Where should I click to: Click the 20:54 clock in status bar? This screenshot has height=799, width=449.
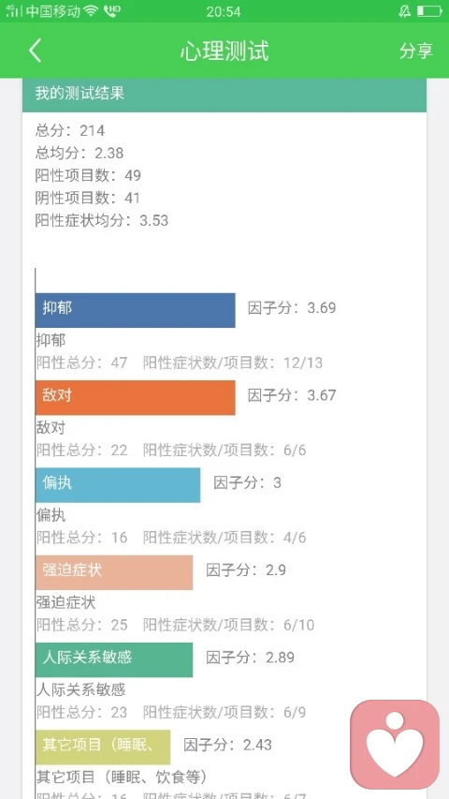click(x=224, y=11)
